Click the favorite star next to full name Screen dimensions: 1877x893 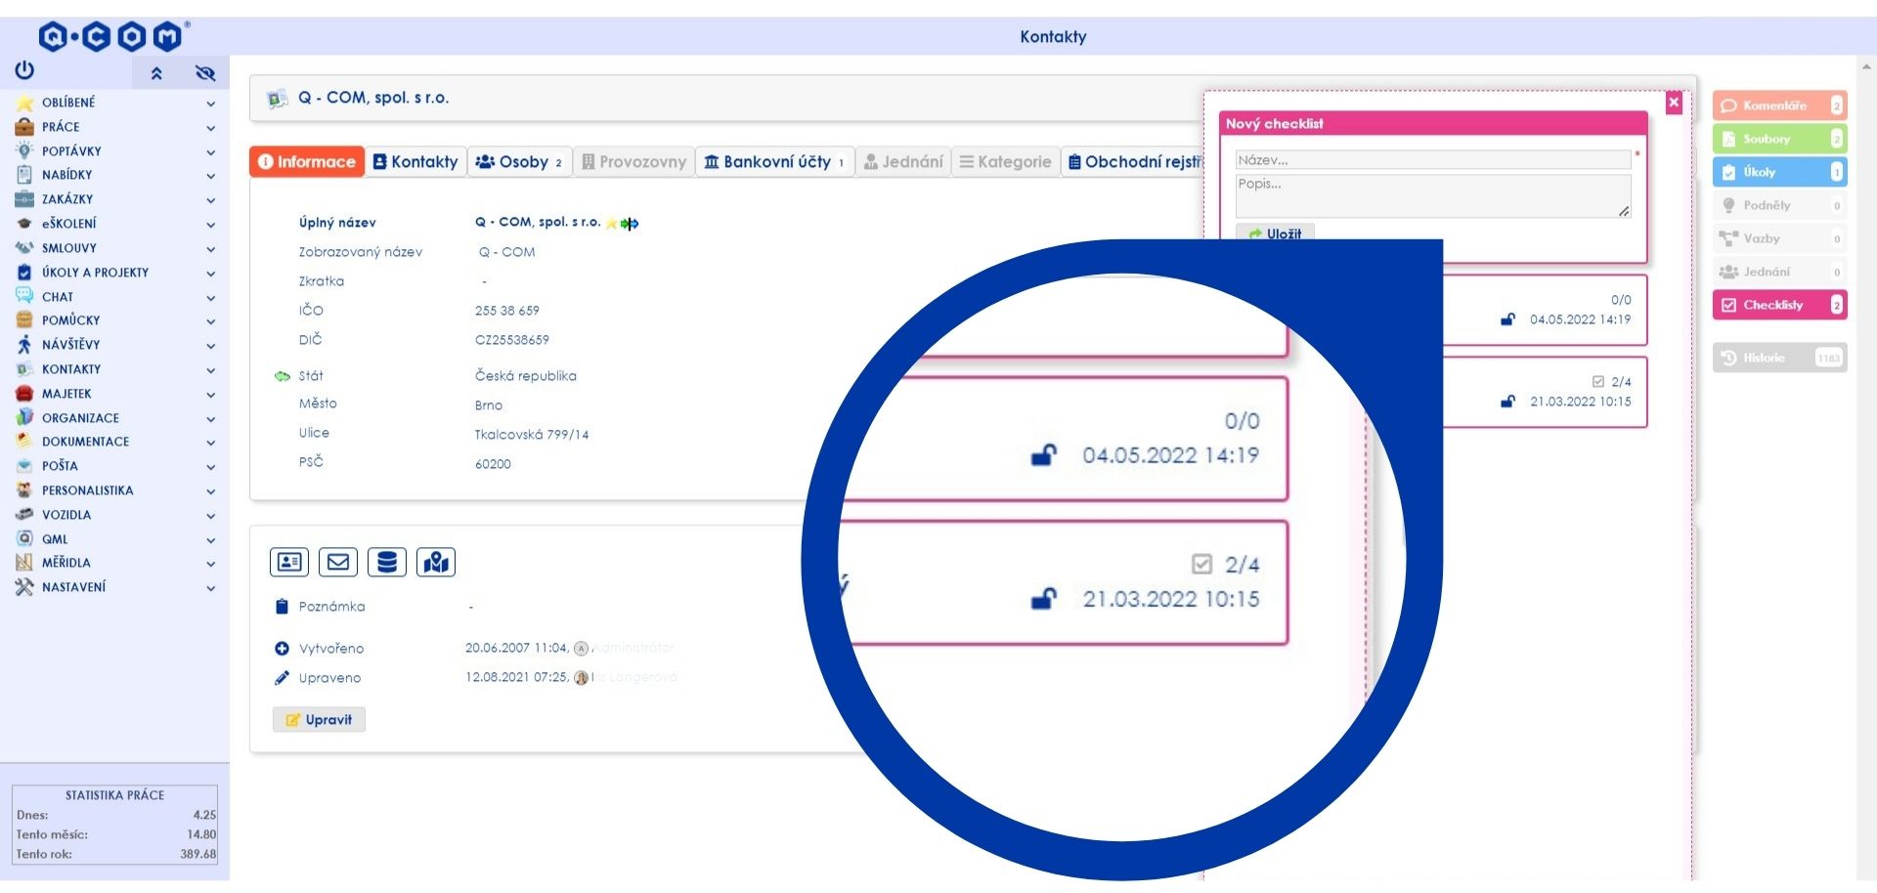pyautogui.click(x=612, y=224)
